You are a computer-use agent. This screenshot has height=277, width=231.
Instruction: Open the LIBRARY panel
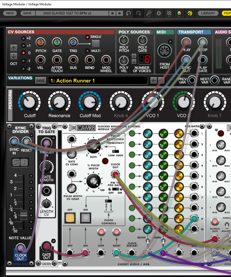tap(208, 13)
